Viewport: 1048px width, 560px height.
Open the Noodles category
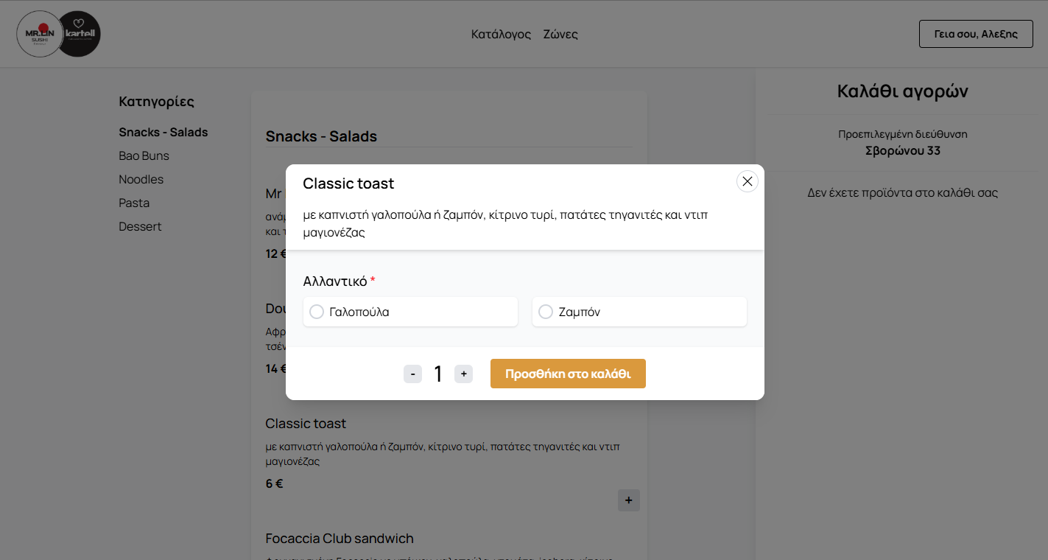141,180
